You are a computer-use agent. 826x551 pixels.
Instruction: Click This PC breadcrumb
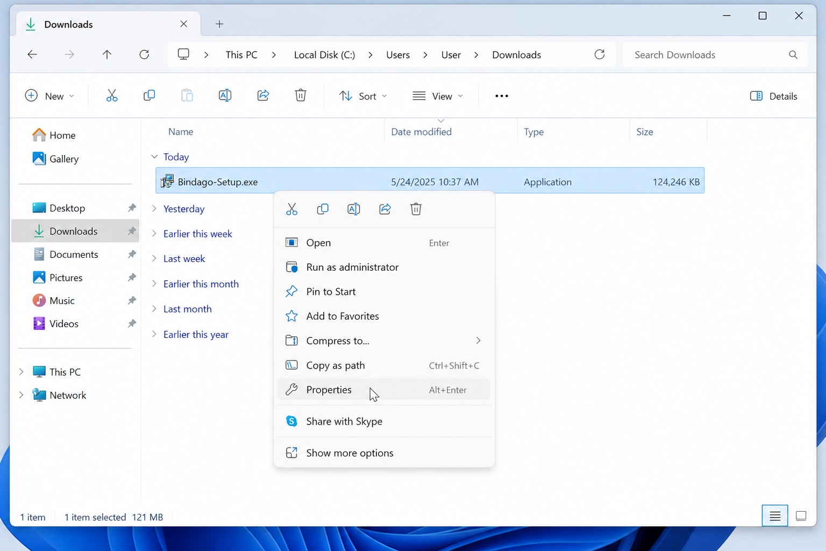coord(241,54)
